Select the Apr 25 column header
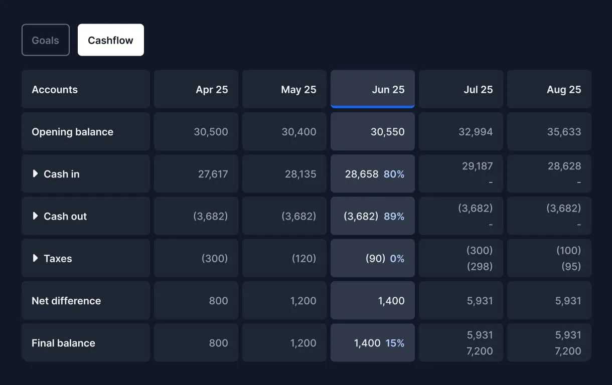Screen dimensions: 612x385 [196, 89]
